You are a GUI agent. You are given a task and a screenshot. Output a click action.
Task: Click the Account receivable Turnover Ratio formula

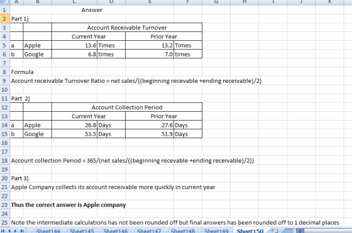point(136,81)
